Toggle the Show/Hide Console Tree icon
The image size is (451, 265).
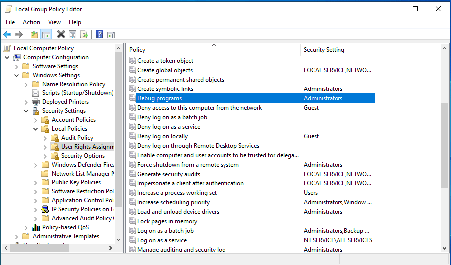point(46,34)
